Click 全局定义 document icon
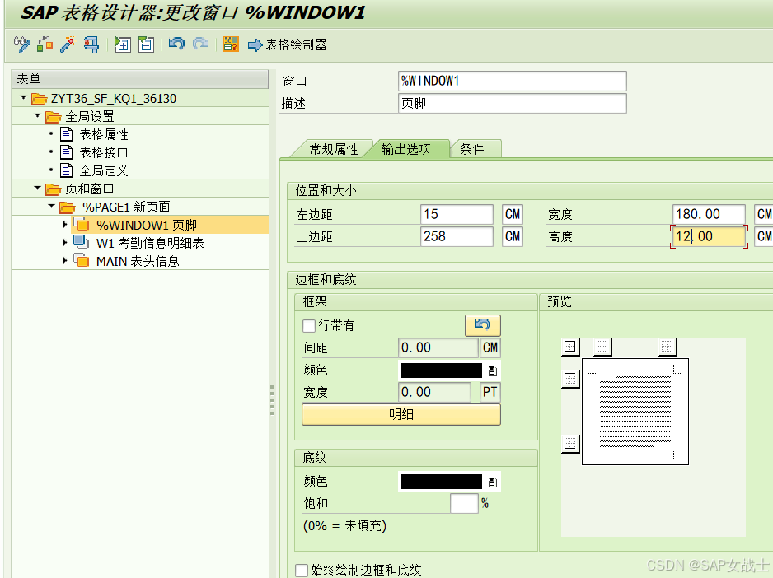Viewport: 773px width, 578px height. (x=67, y=170)
